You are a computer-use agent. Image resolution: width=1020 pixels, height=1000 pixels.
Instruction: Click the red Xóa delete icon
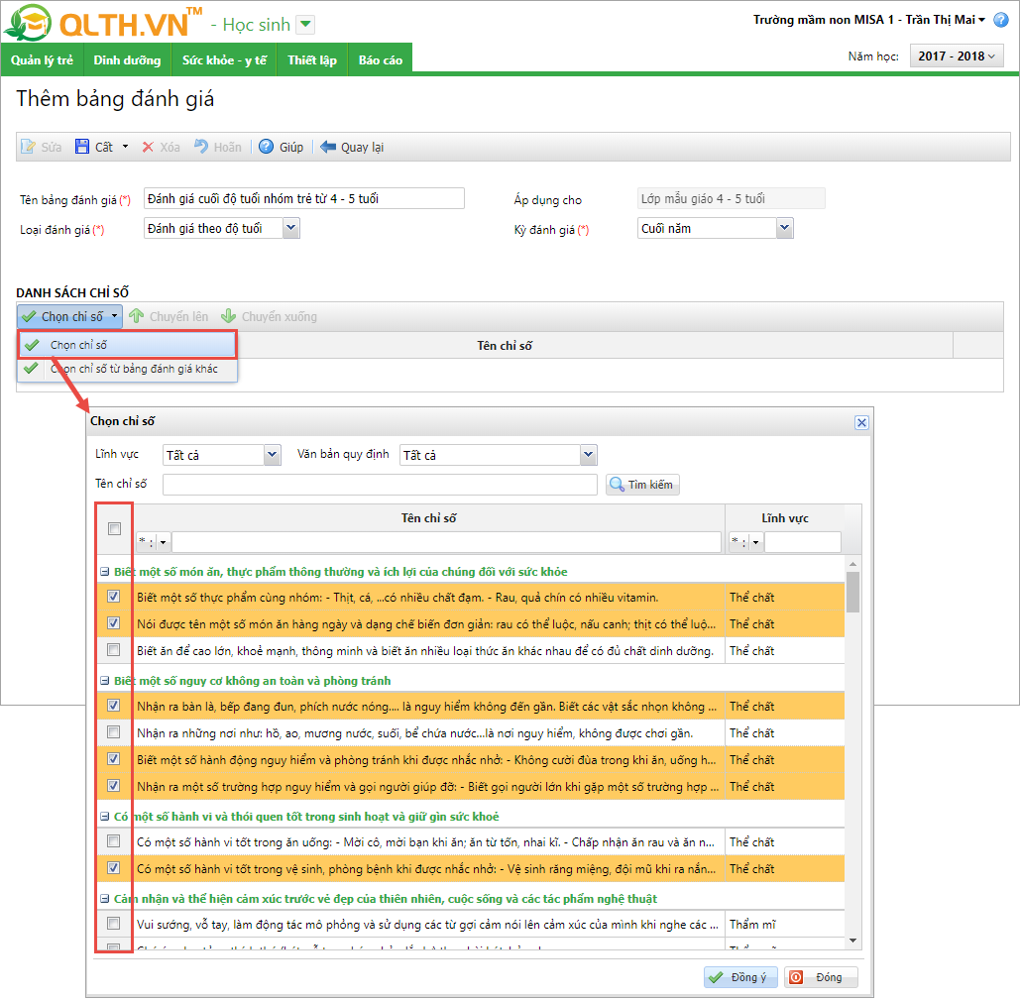[148, 147]
